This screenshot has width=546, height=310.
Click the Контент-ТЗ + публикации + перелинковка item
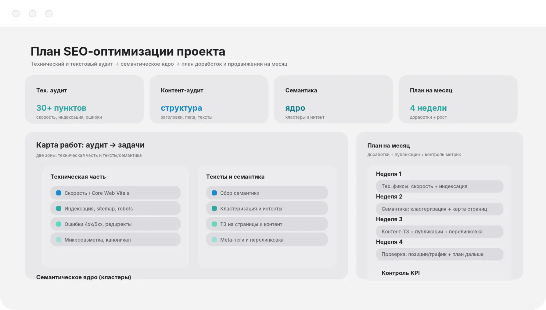click(439, 232)
